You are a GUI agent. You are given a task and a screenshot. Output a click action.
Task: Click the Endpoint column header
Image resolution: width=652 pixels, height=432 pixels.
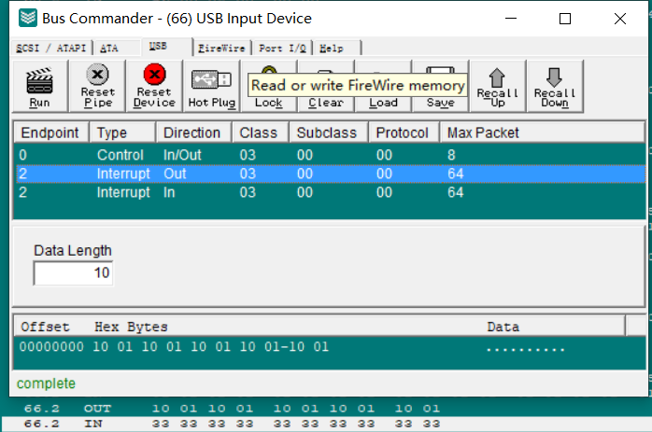(x=50, y=132)
